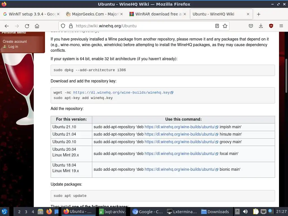The image size is (288, 216).
Task: Launch Firefox from panel quicklaunch
Action: tap(49, 211)
